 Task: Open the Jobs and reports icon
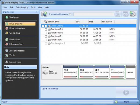(7, 51)
